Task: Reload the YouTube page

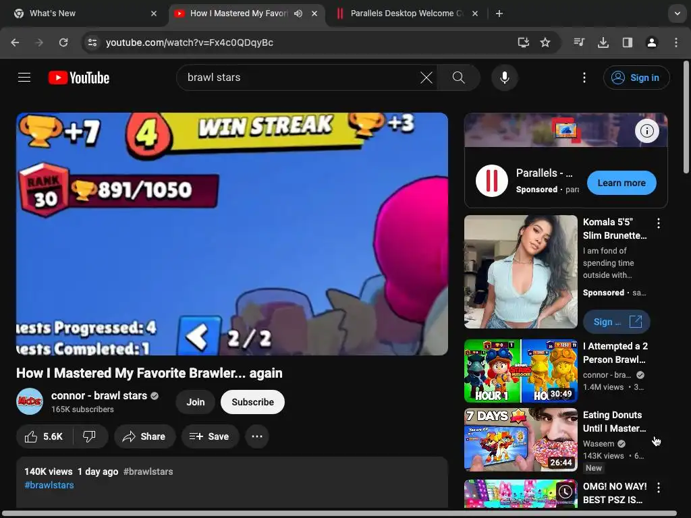Action: pos(63,42)
